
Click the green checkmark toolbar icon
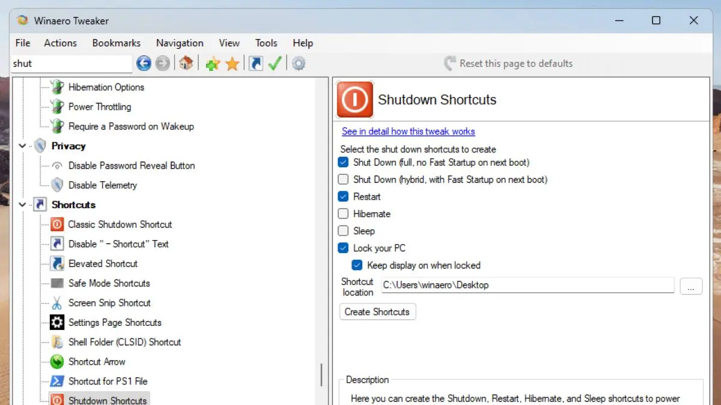tap(275, 64)
